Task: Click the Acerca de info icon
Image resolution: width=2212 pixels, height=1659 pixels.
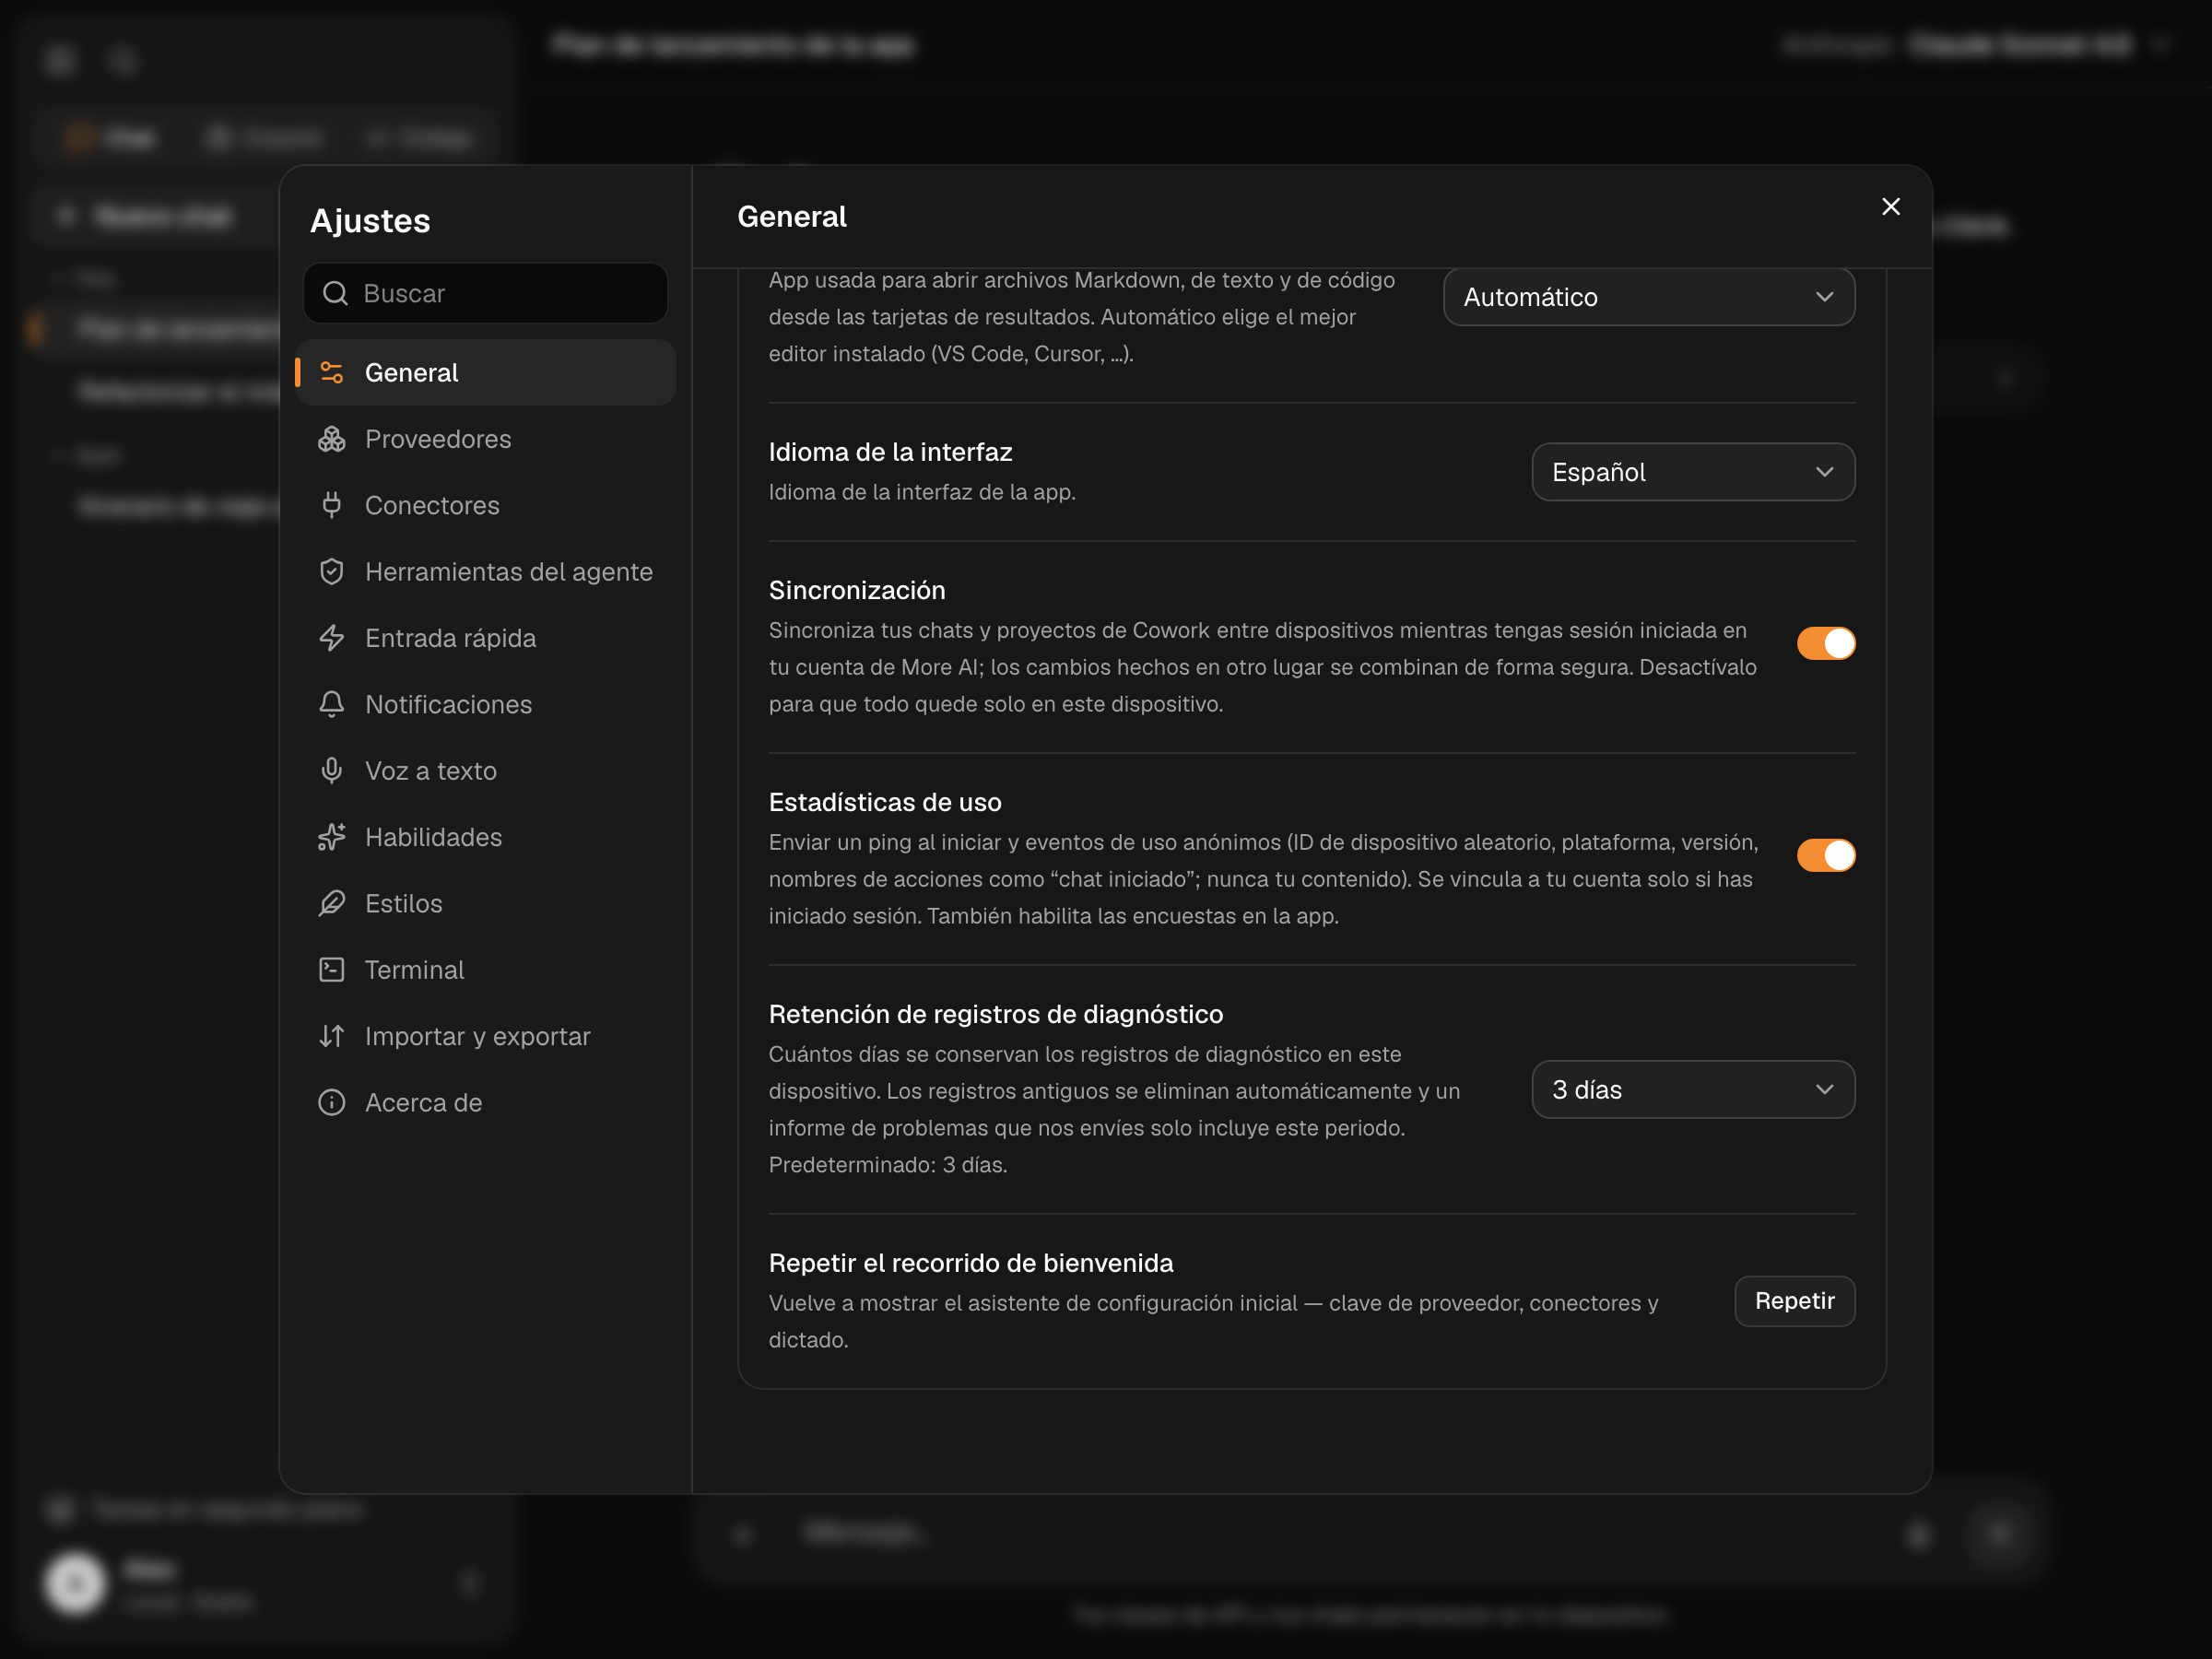Action: tap(331, 1102)
